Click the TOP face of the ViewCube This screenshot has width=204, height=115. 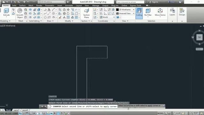click(x=199, y=37)
